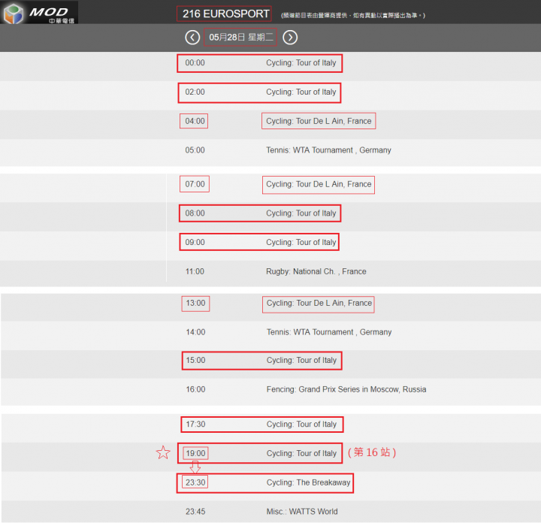Click the 00:00 time entry
The height and width of the screenshot is (523, 541).
click(x=195, y=63)
